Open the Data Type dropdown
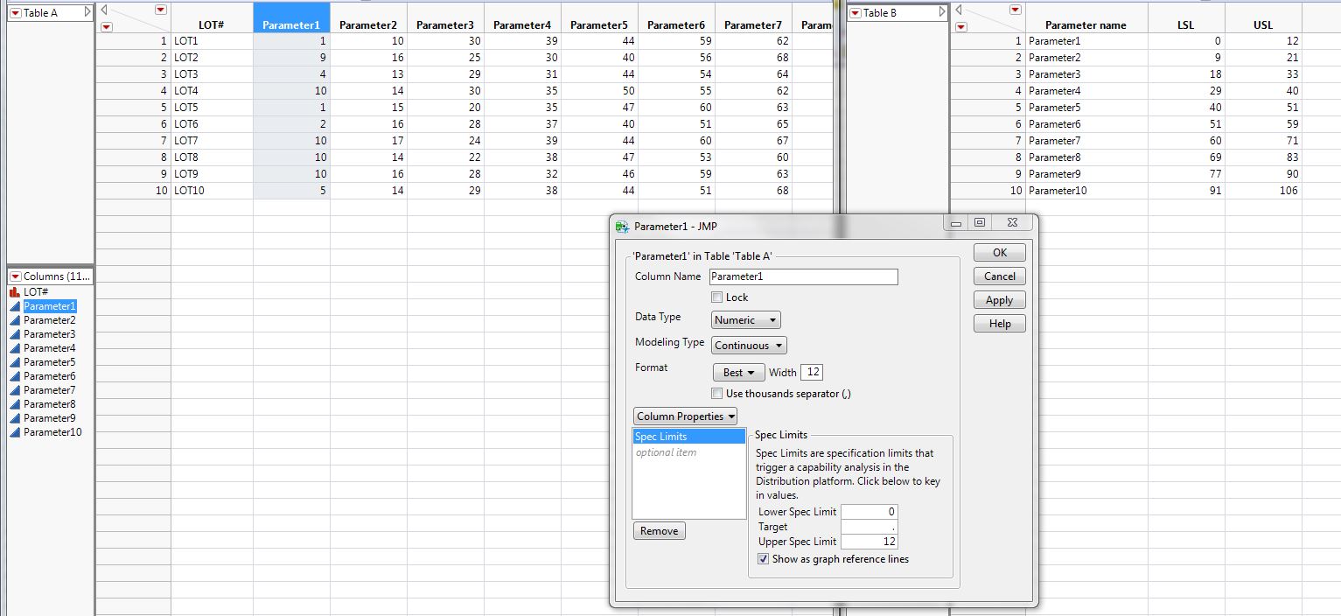The width and height of the screenshot is (1341, 616). 744,319
